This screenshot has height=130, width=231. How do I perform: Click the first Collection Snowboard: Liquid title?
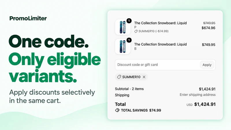point(161,23)
